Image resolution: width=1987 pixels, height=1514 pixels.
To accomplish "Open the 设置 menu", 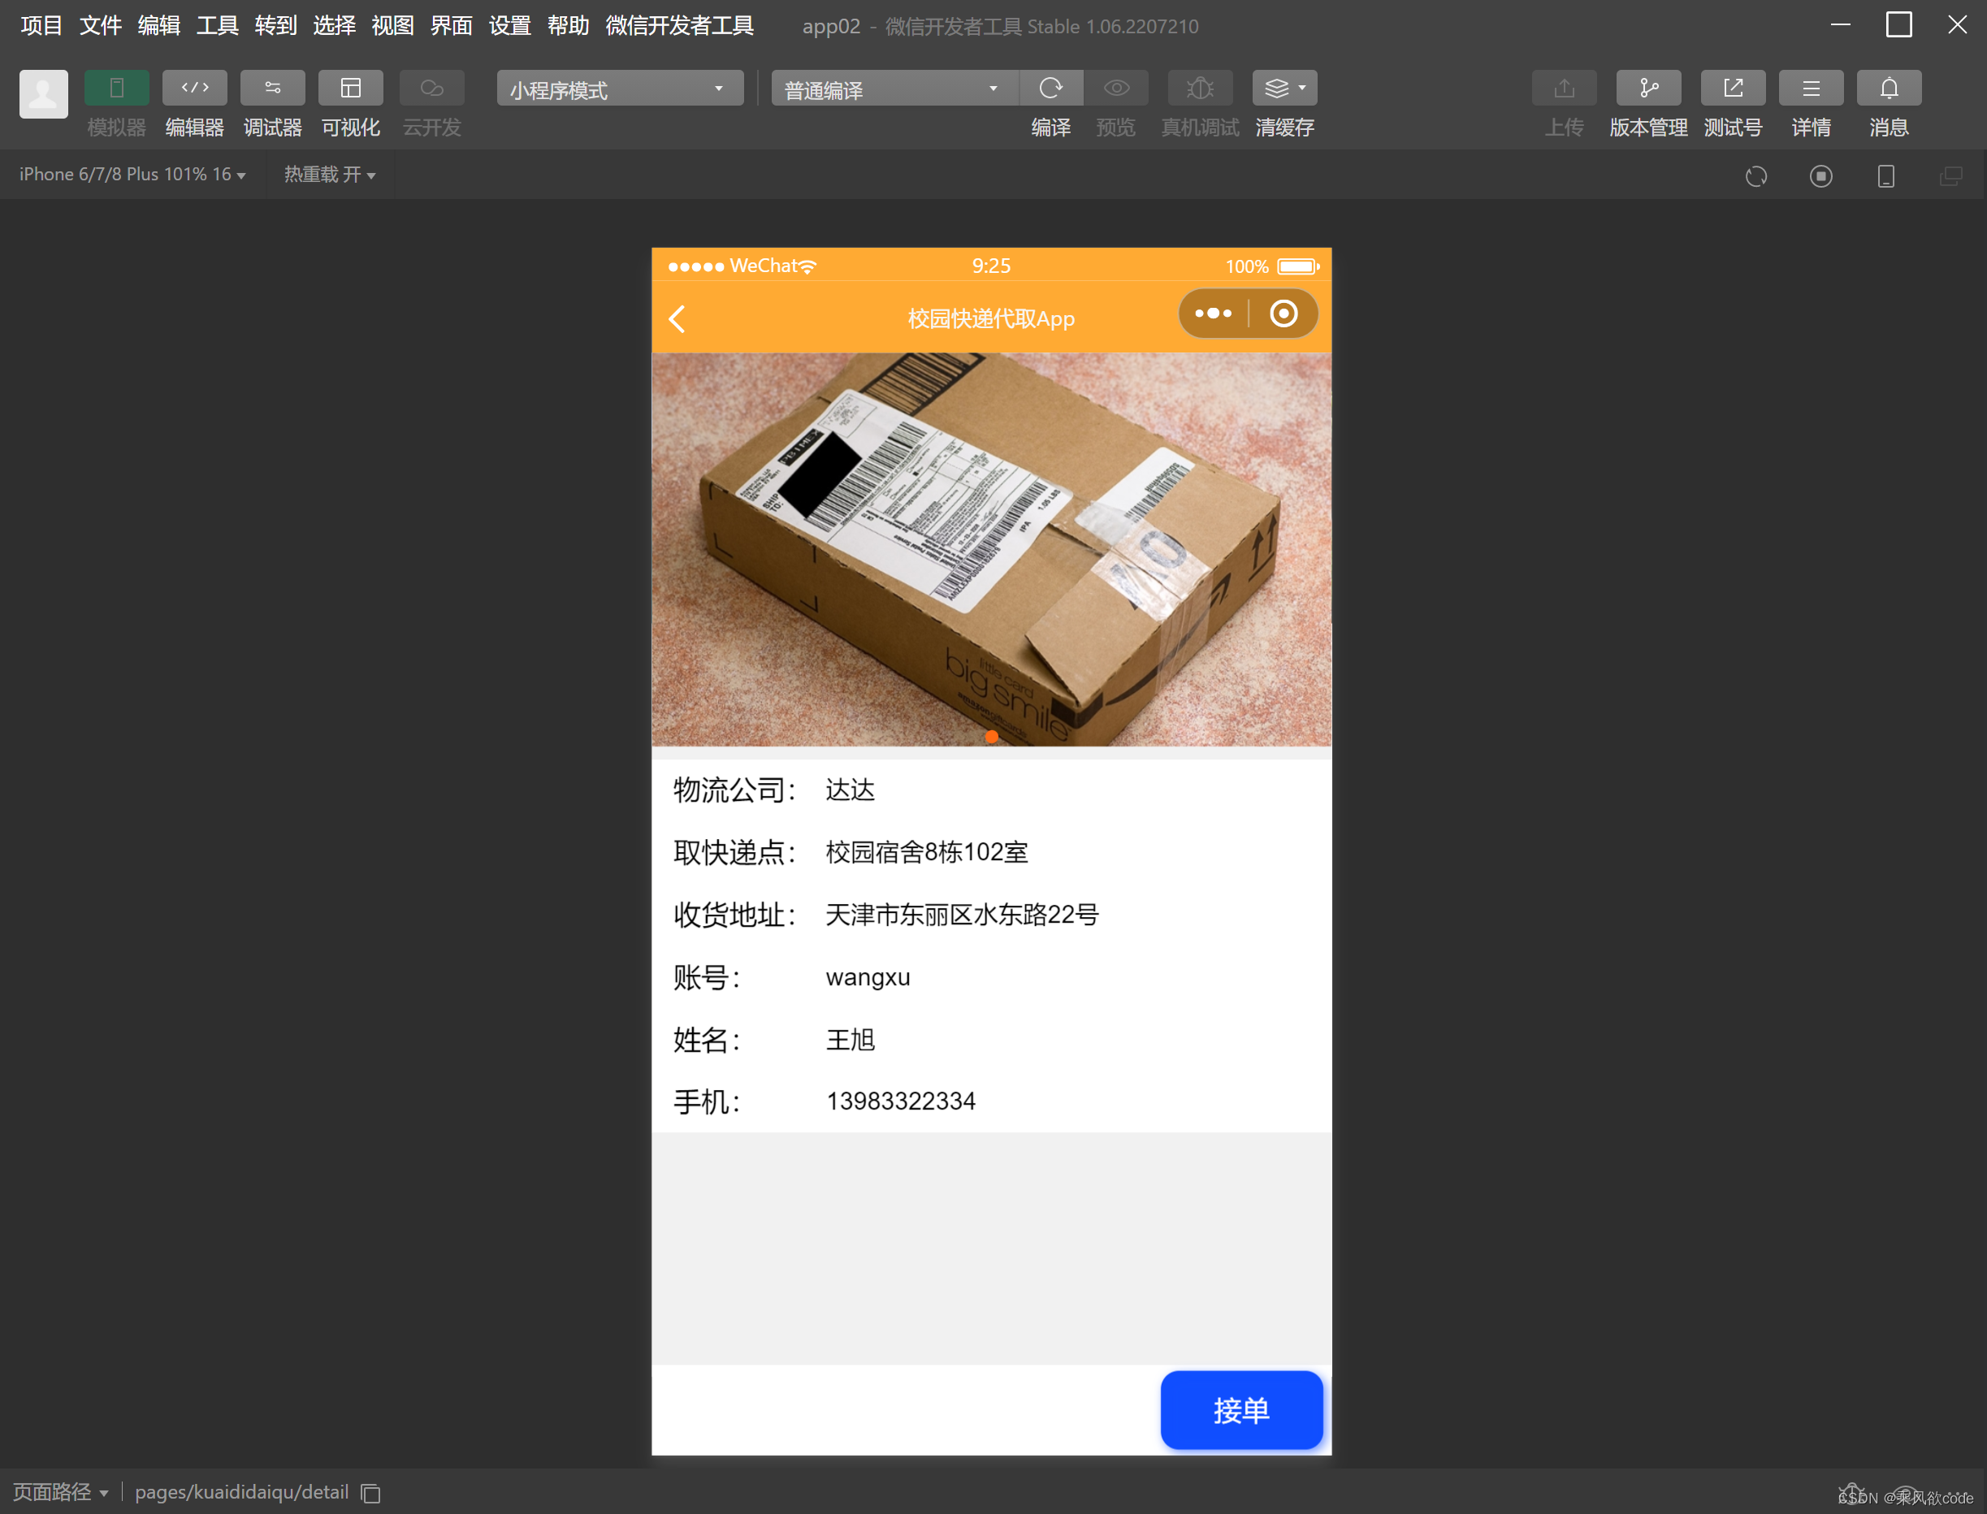I will [509, 26].
